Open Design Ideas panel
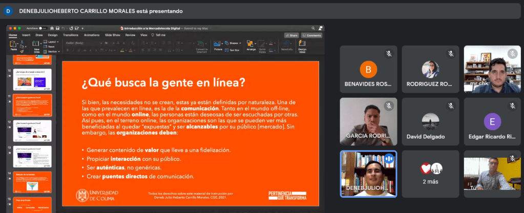The image size is (524, 213). [302, 46]
